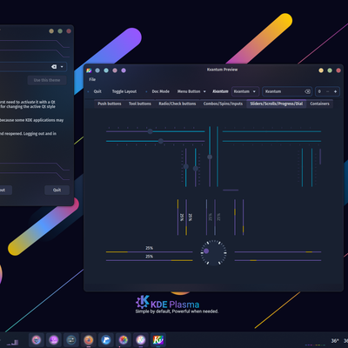Click the Kvantum app icon in Preview titlebar

89,70
